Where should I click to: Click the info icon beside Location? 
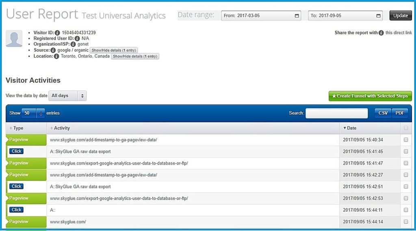click(x=56, y=56)
